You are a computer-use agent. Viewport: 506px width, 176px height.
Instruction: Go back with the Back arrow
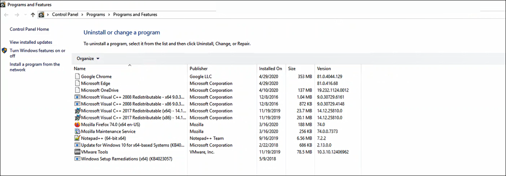coord(7,15)
